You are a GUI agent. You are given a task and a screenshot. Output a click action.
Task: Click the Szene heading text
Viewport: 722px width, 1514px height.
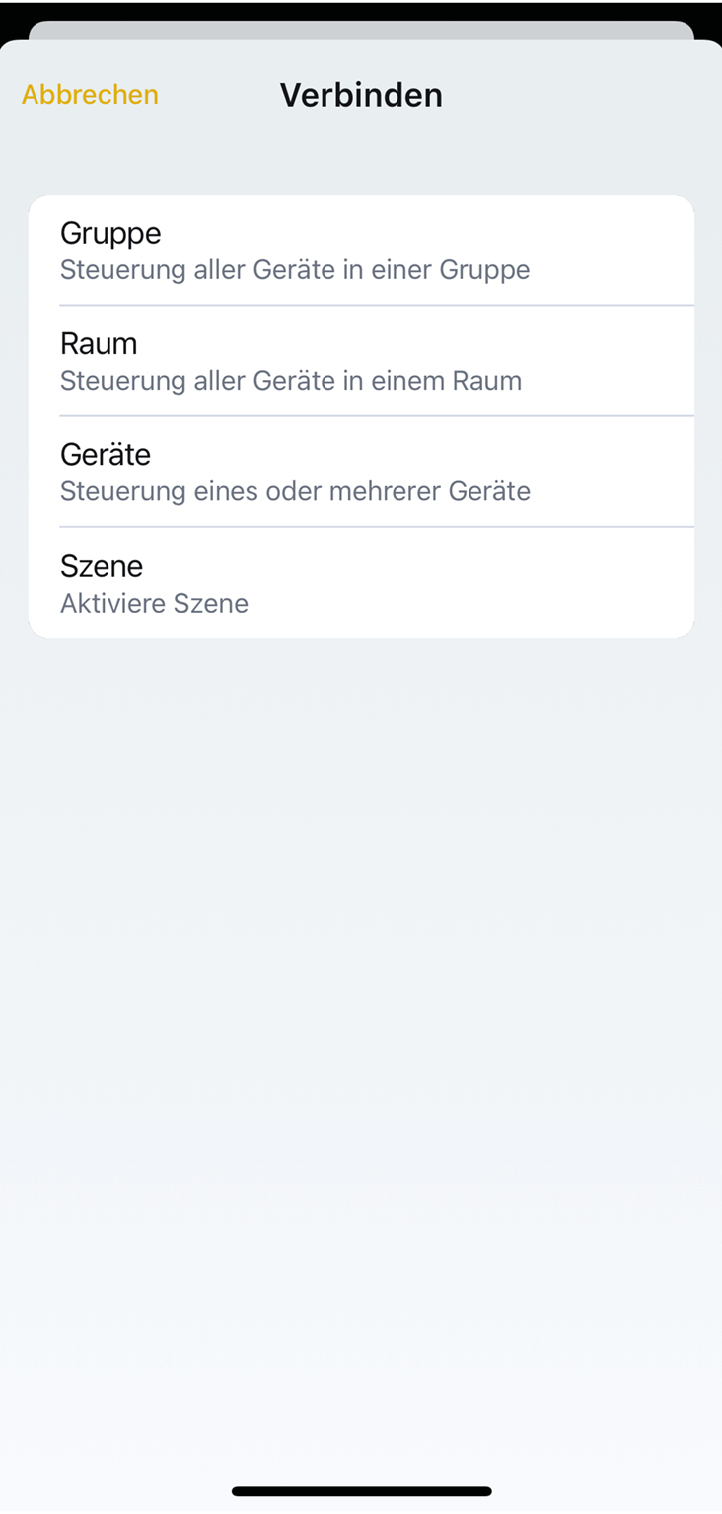click(102, 565)
